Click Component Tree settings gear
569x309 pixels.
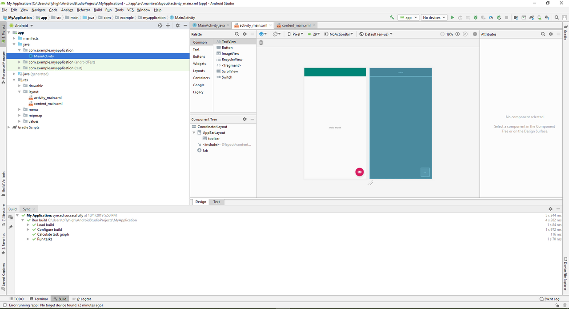[244, 119]
